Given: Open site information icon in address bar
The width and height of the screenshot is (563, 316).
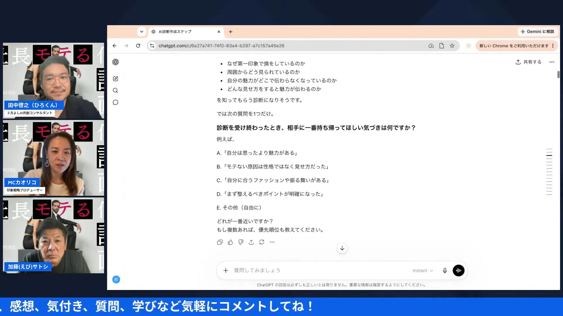Looking at the screenshot, I should (x=152, y=46).
